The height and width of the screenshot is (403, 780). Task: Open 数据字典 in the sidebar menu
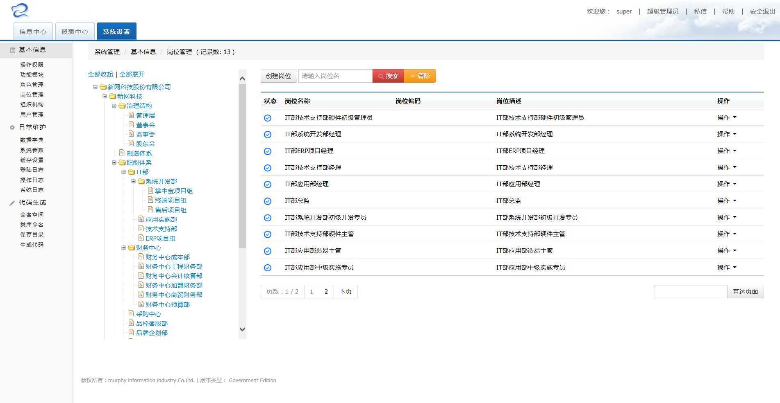(x=32, y=140)
